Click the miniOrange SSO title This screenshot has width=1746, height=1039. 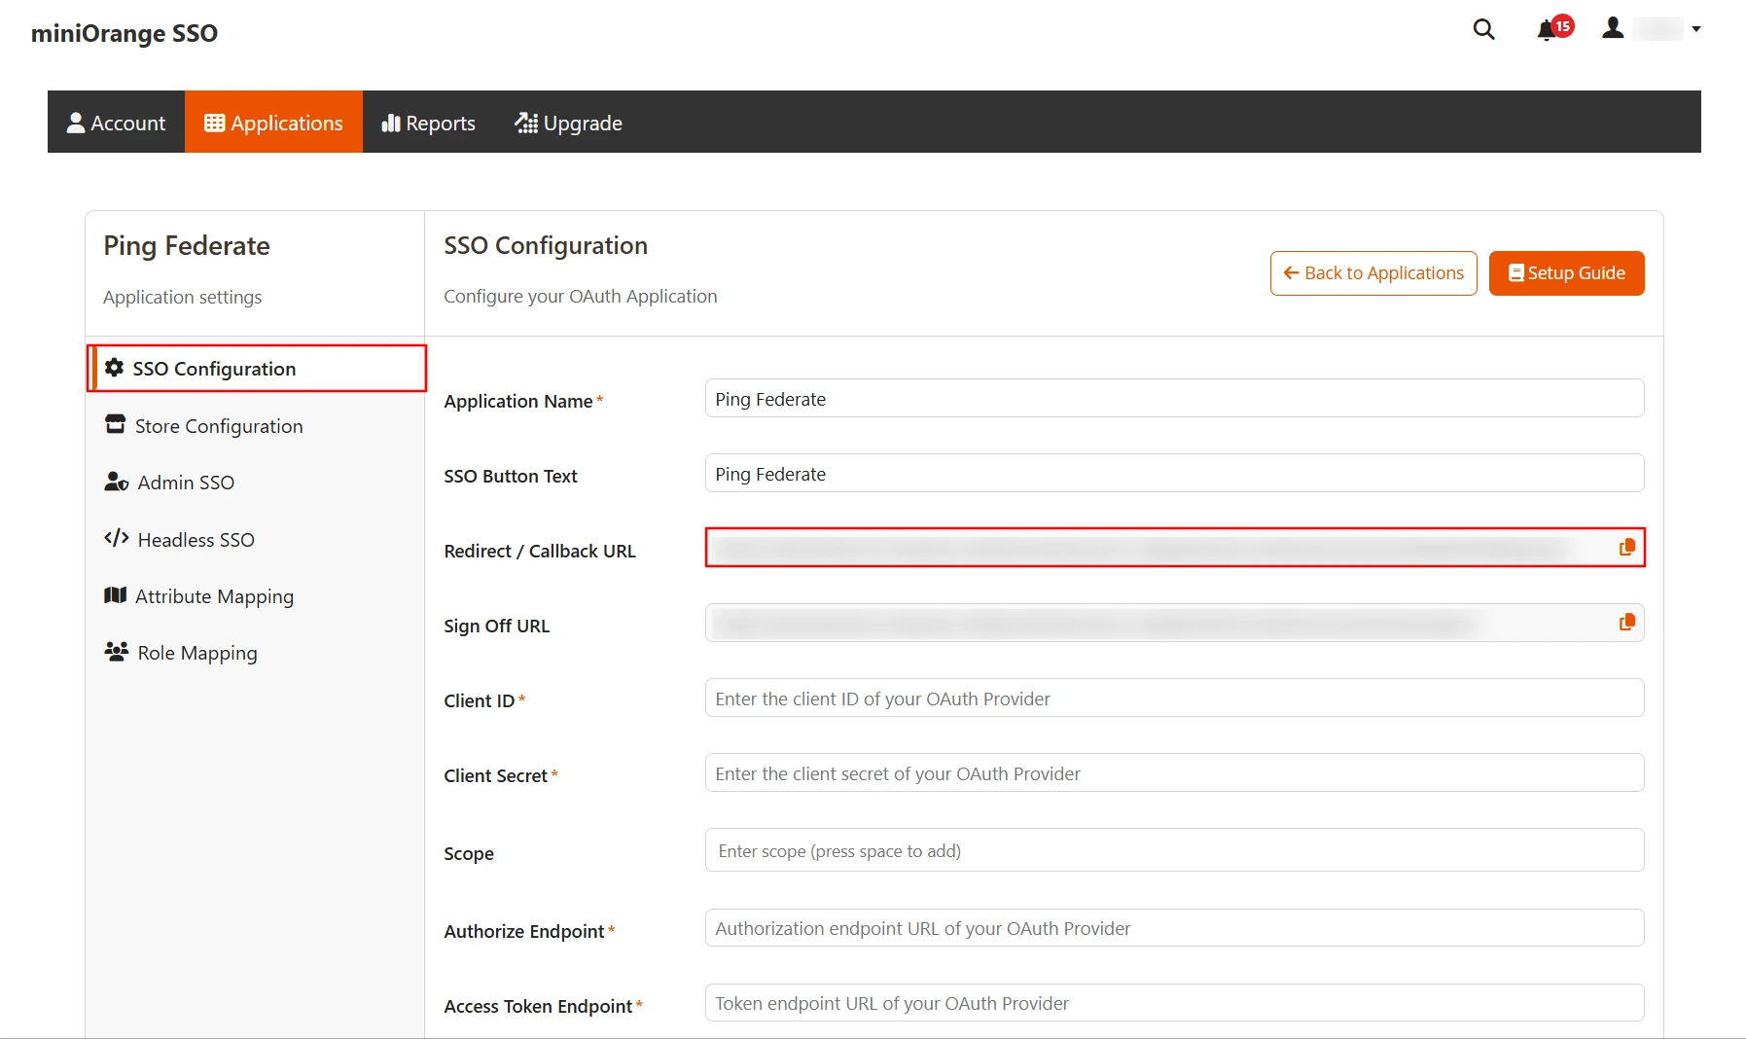coord(125,33)
